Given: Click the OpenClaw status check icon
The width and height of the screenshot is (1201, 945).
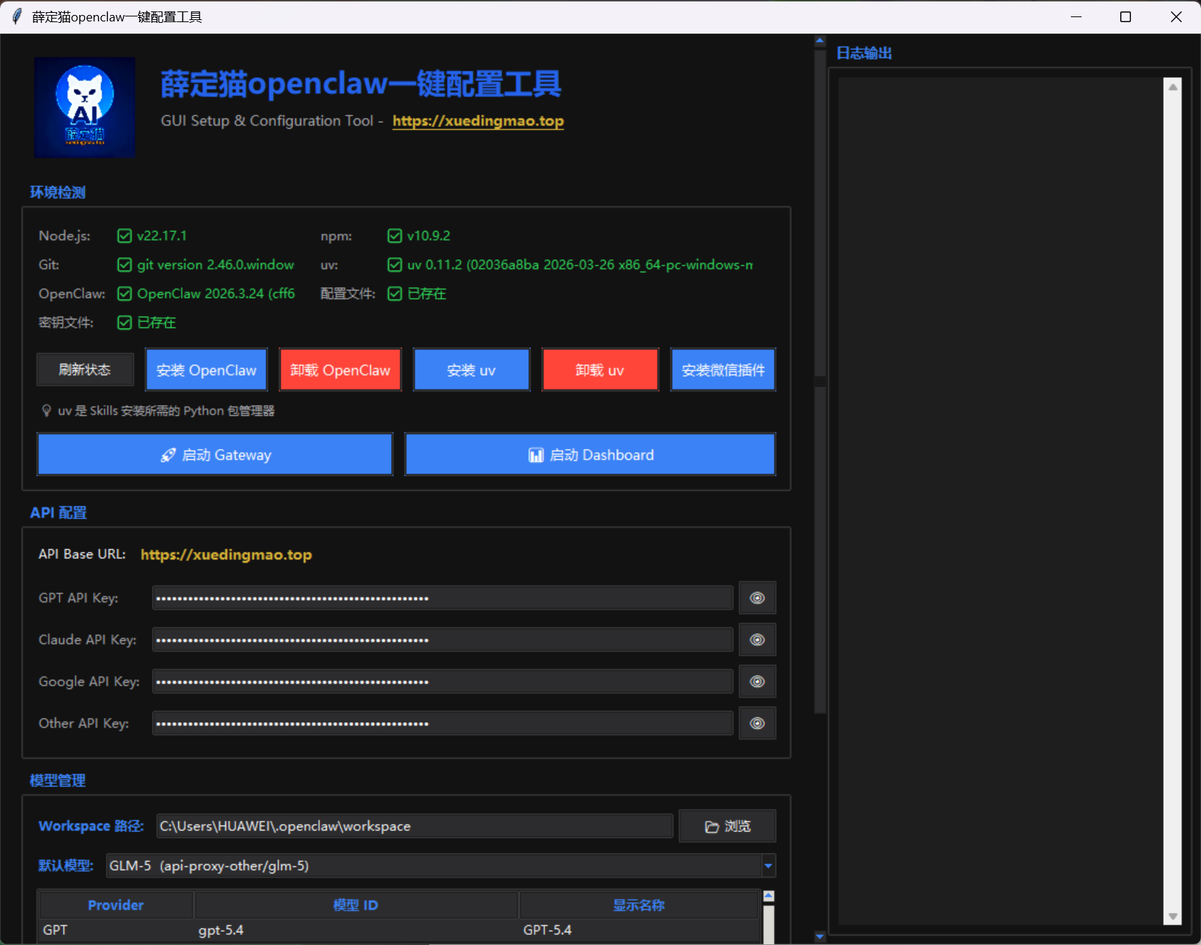Looking at the screenshot, I should [x=124, y=294].
